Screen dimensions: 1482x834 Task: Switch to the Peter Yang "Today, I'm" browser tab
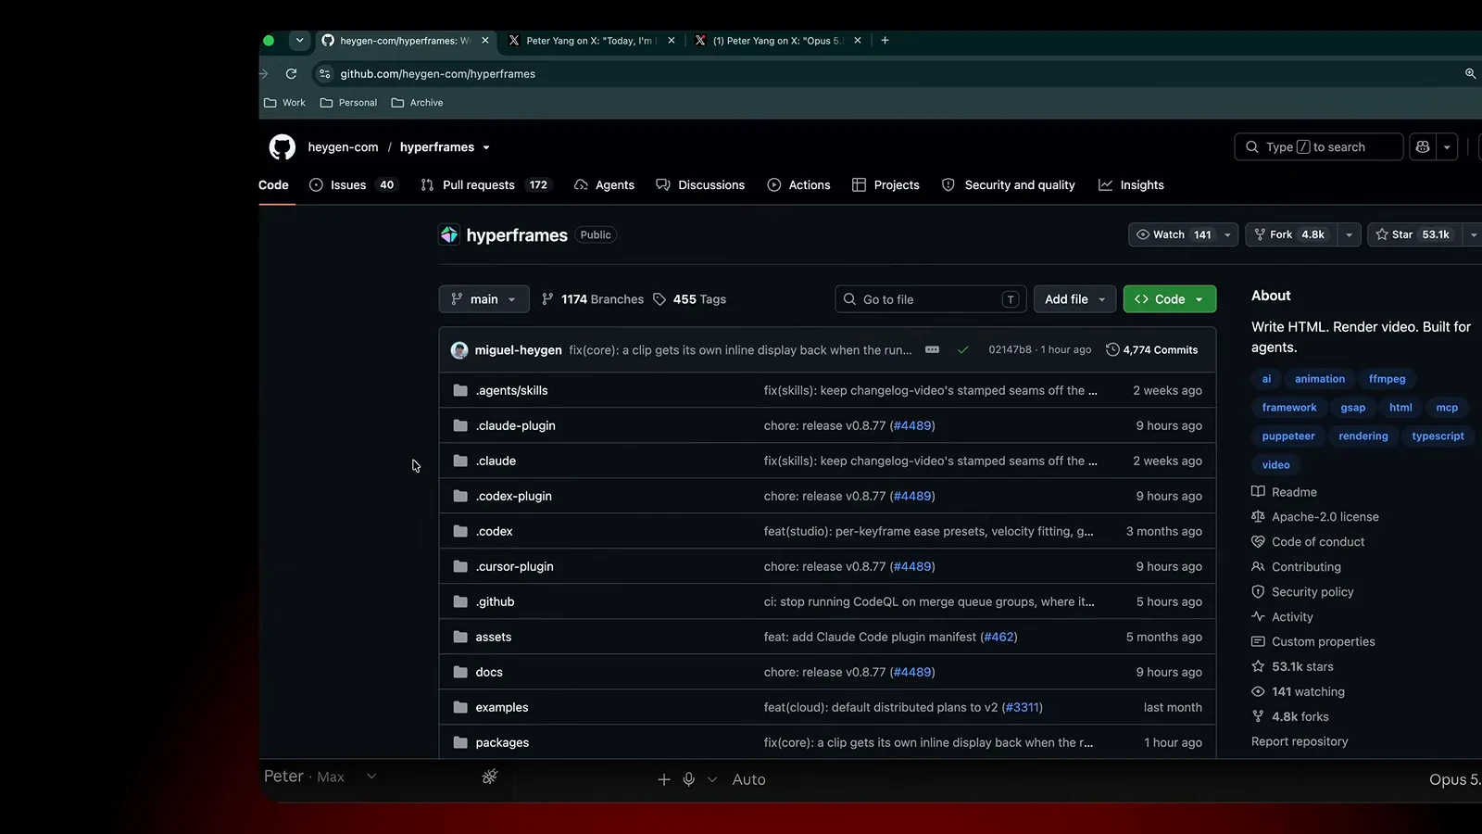[591, 41]
